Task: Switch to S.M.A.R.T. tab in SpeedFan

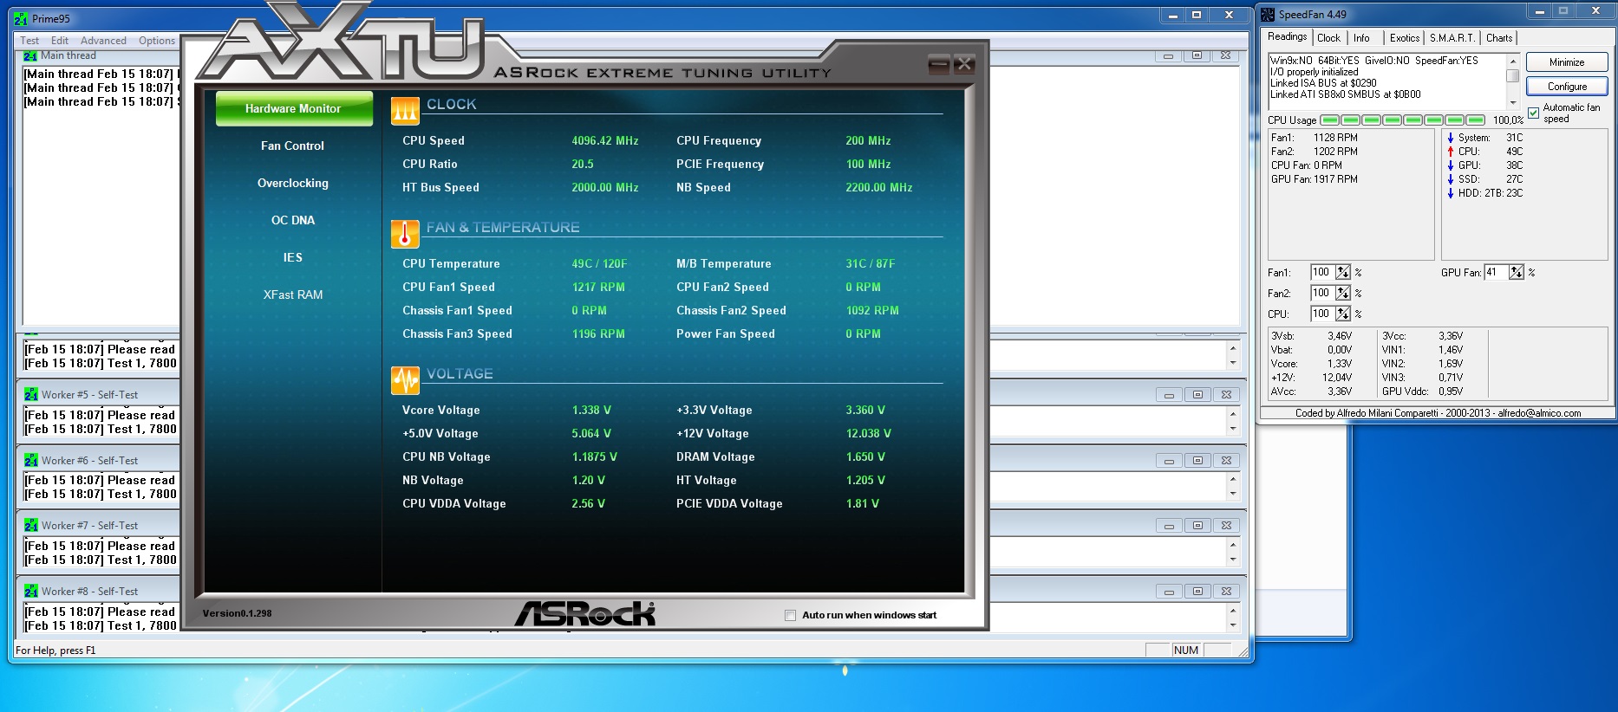Action: [1452, 38]
